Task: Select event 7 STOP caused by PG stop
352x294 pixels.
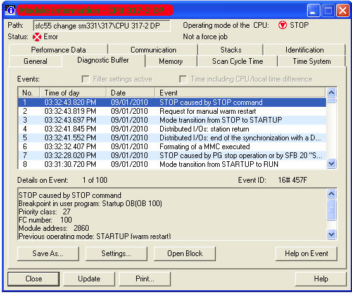Action: (172, 155)
